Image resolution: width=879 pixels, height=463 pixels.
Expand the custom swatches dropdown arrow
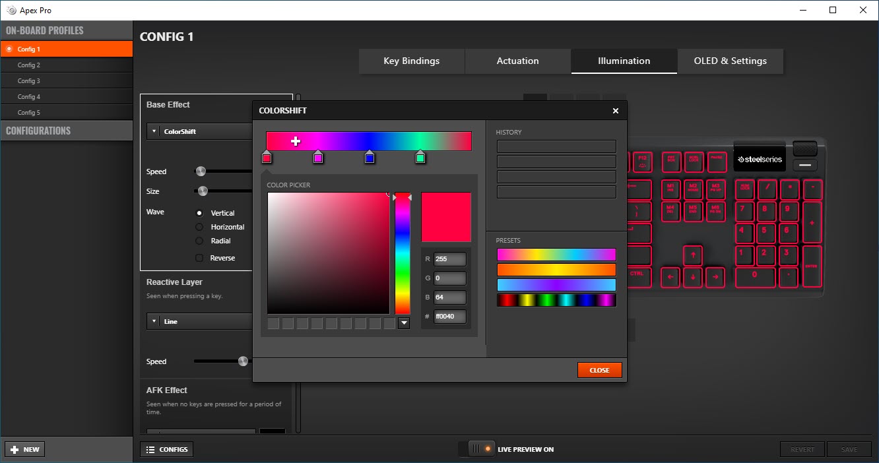pos(404,323)
